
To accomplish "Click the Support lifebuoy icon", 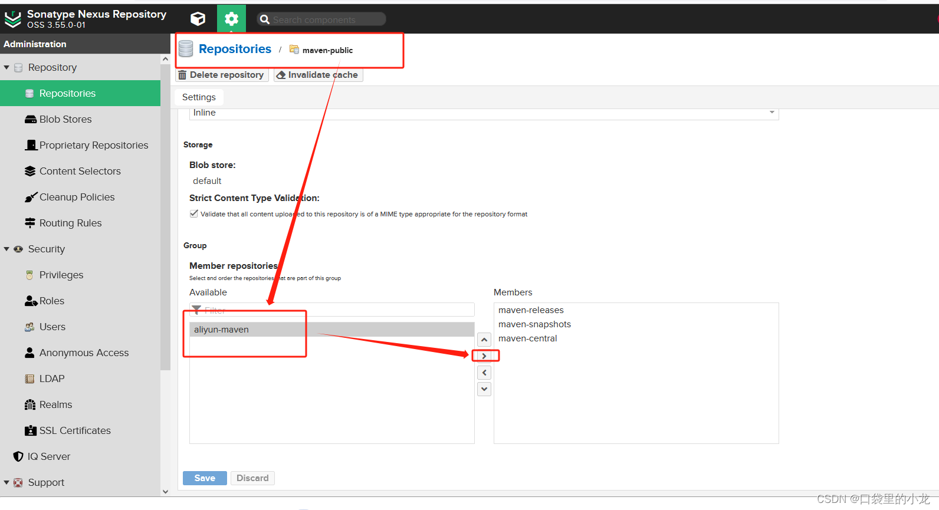I will click(18, 482).
